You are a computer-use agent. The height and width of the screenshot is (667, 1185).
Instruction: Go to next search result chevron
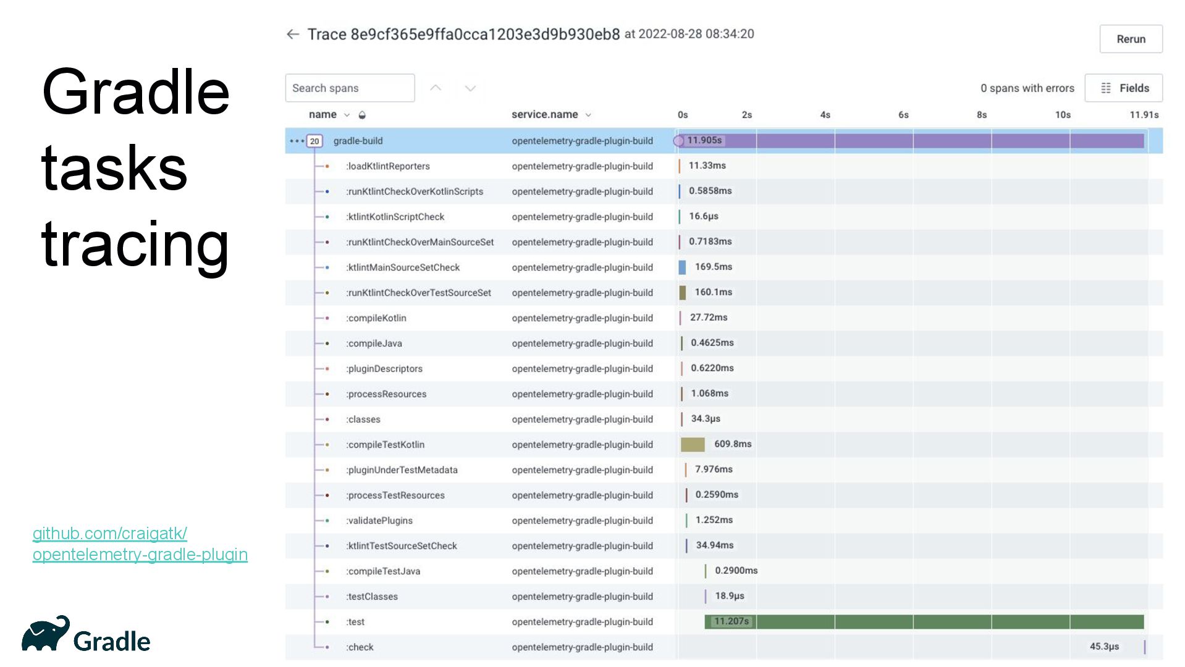pos(470,88)
